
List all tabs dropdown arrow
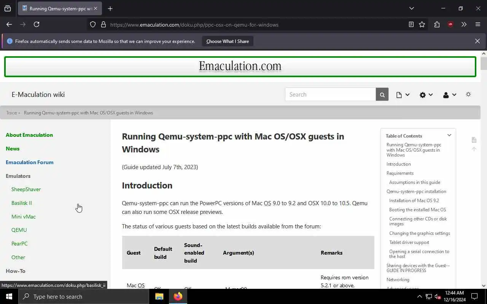(411, 8)
